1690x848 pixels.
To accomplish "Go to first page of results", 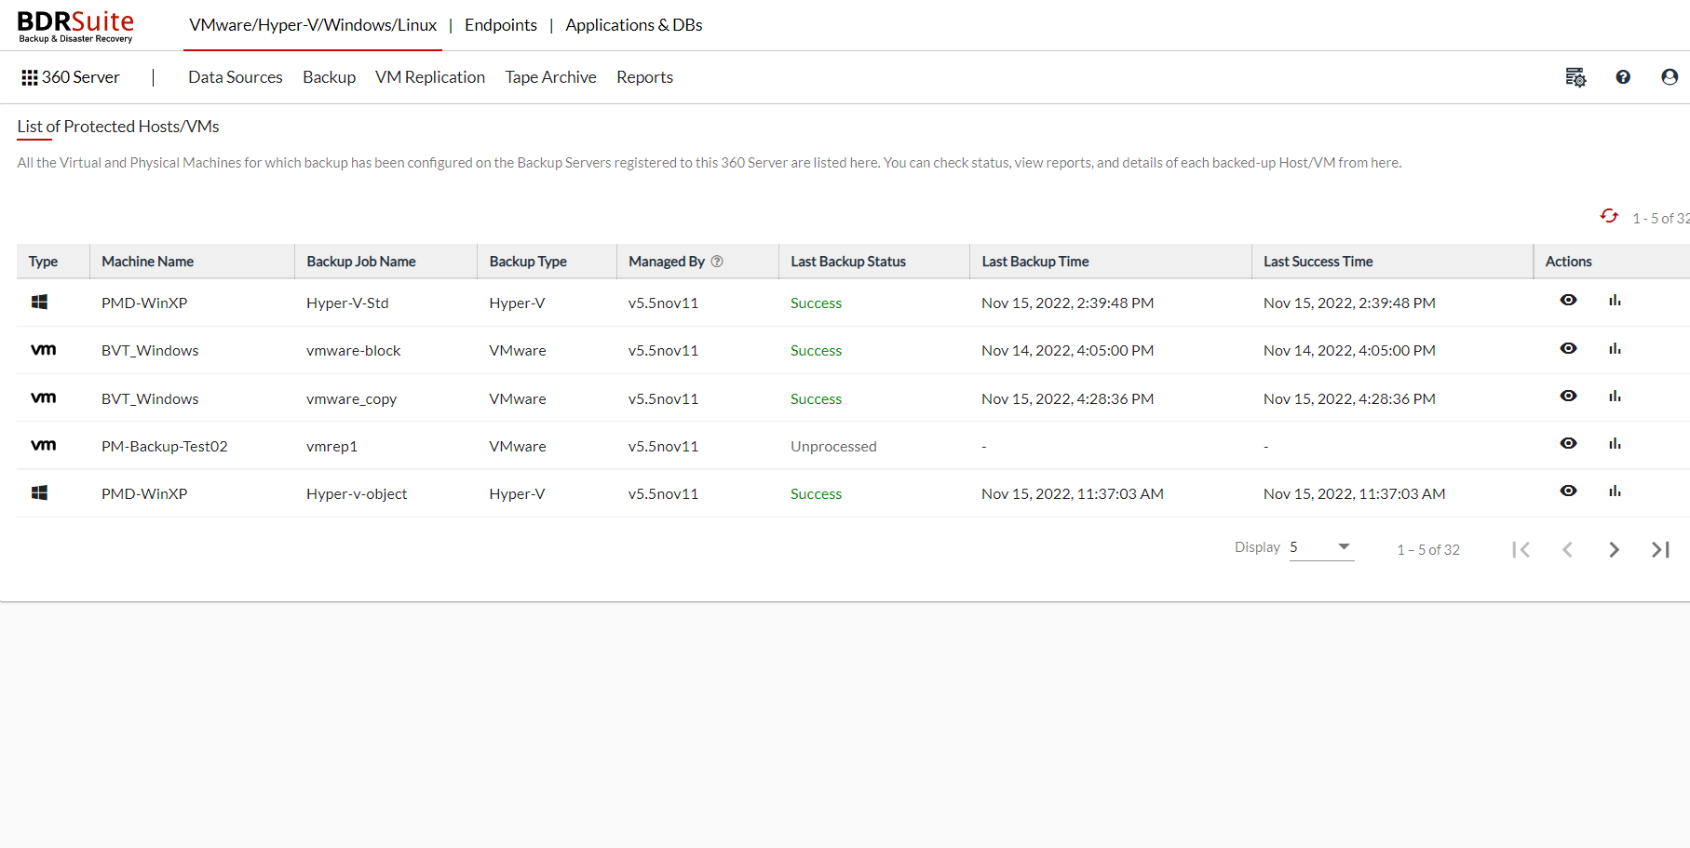I will (1521, 549).
